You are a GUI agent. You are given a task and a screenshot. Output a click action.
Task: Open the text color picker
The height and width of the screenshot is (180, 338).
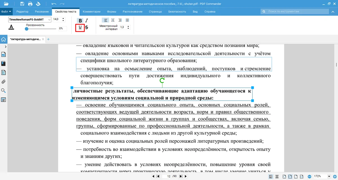[11, 27]
